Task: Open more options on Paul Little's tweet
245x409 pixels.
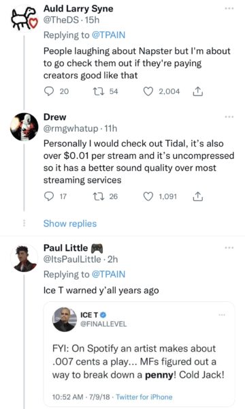Action: click(x=229, y=247)
